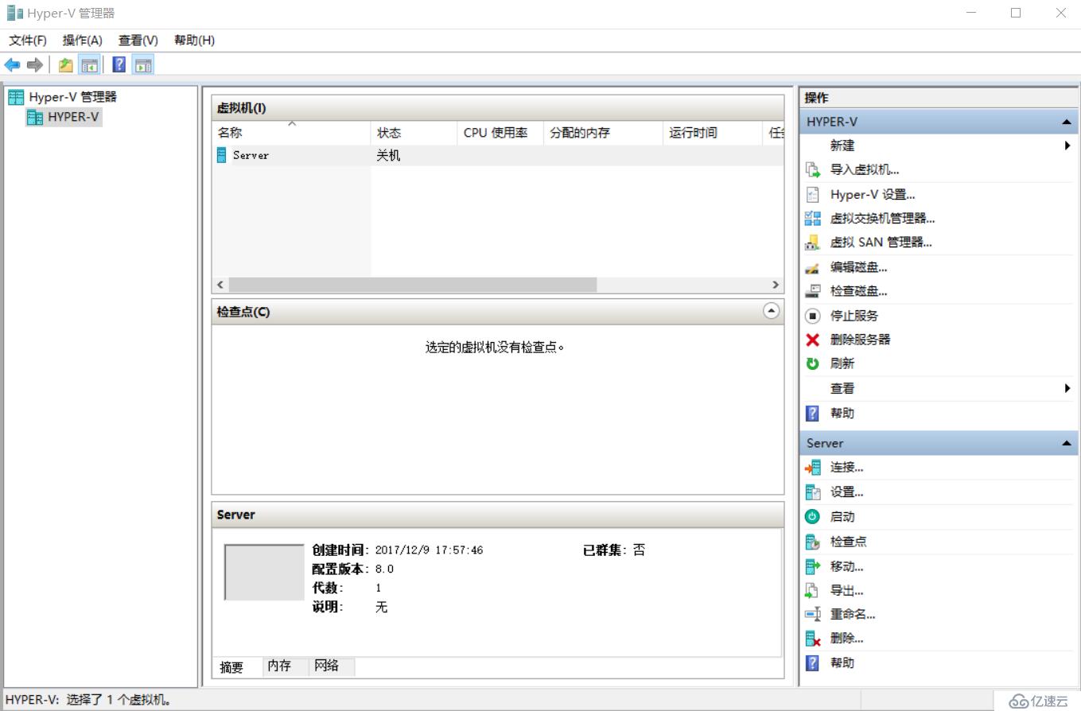Toggle the console tree pane toolbar icon
Image resolution: width=1081 pixels, height=711 pixels.
[89, 65]
